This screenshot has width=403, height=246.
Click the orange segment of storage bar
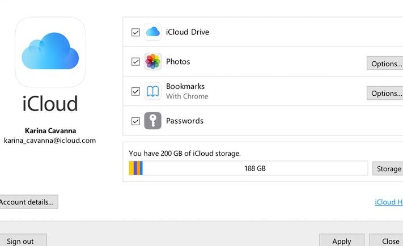[138, 168]
